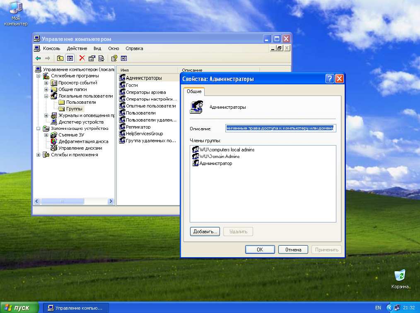This screenshot has width=420, height=313.
Task: Click the Администраторы group icon in the groups list
Action: pos(122,78)
